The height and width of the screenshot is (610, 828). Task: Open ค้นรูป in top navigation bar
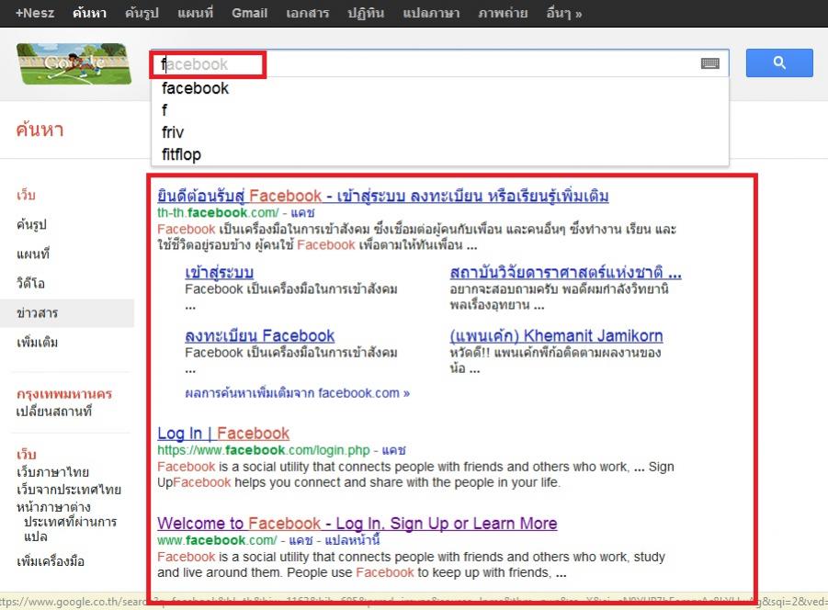(x=142, y=13)
